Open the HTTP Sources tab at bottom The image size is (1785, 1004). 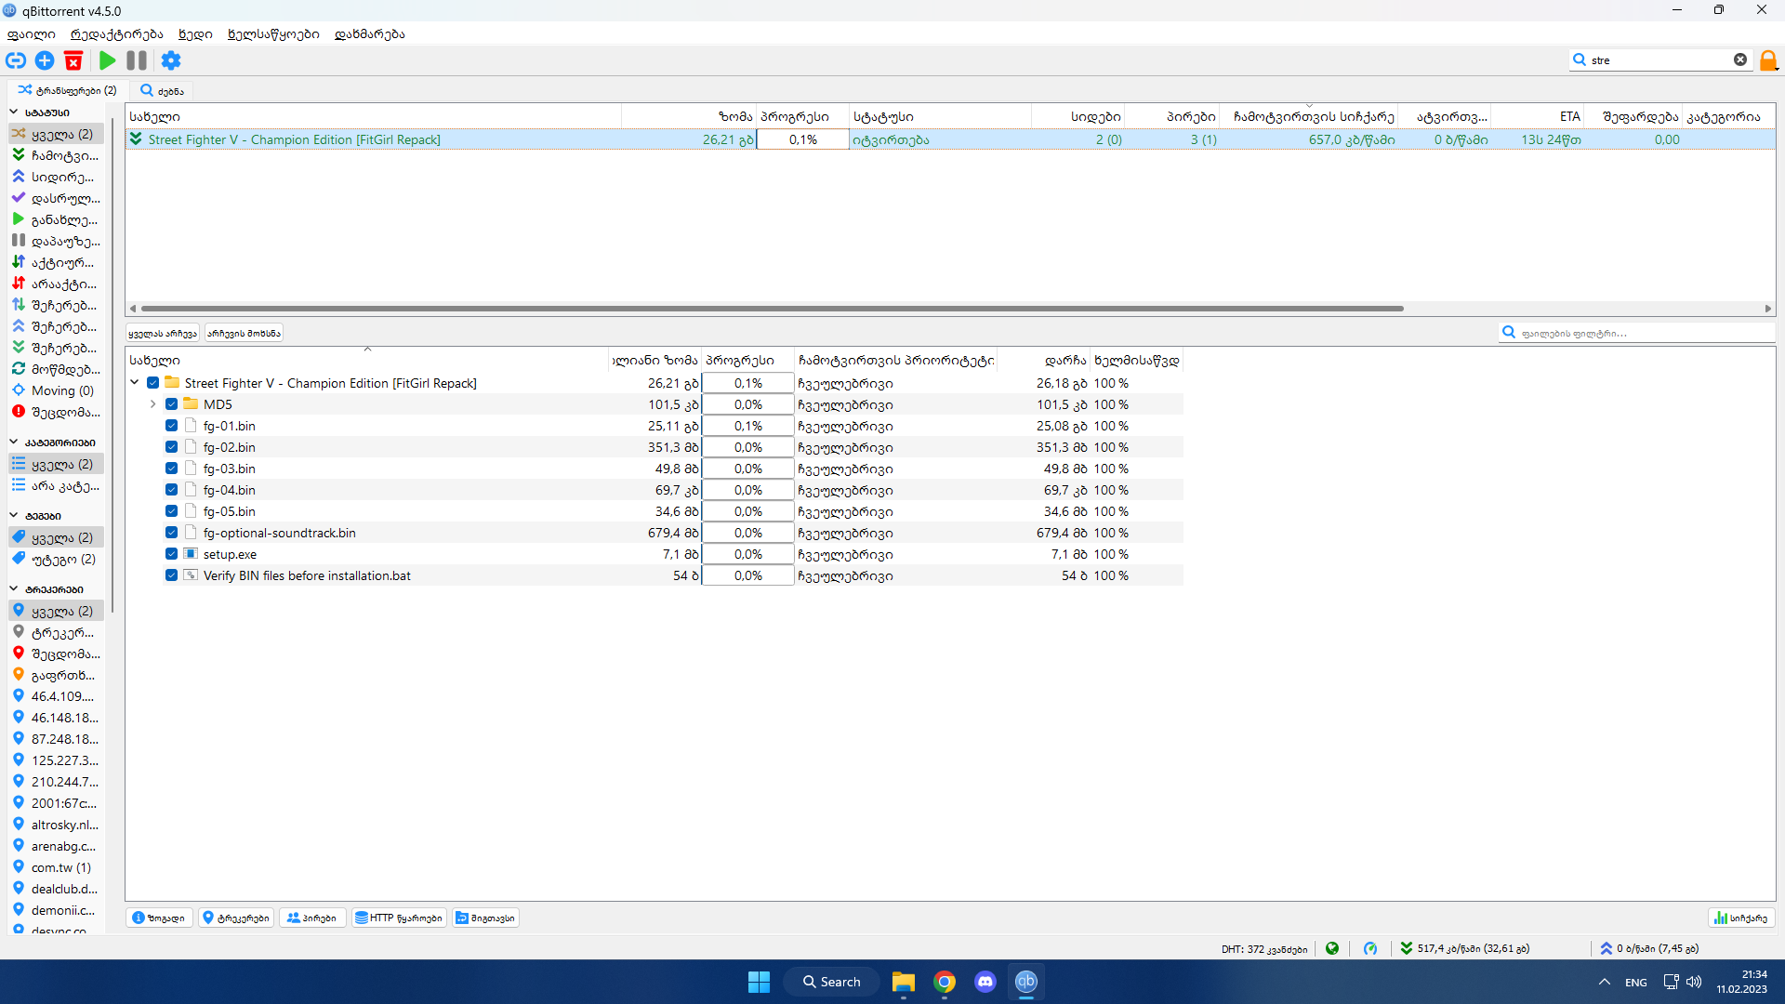click(x=399, y=918)
